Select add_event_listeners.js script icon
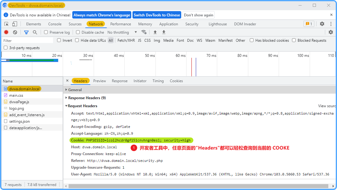Screen dimensions: 337x190 pos(6,115)
